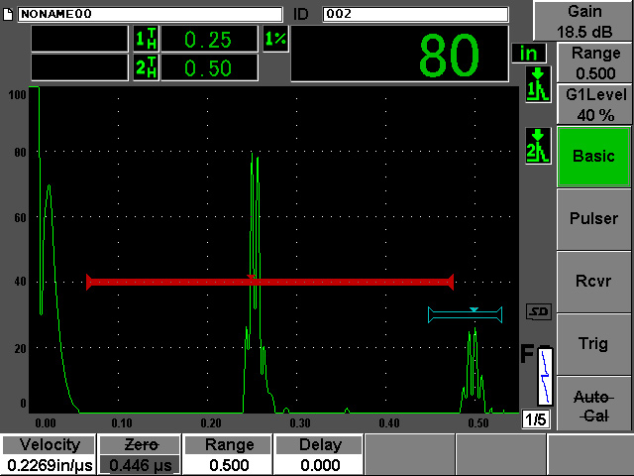Switch to the Trig menu
This screenshot has width=634, height=476.
[593, 343]
